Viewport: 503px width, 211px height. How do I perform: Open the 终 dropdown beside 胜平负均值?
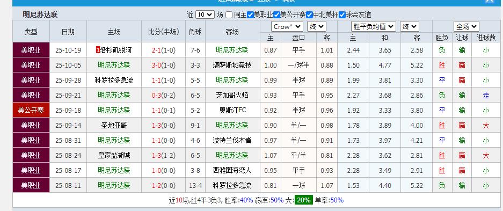[x=410, y=27]
